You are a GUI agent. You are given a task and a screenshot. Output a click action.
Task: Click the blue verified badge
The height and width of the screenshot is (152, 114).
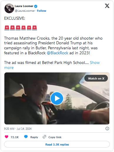coord(36,6)
